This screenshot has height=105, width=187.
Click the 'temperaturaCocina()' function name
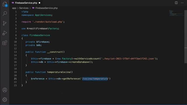click(60, 72)
